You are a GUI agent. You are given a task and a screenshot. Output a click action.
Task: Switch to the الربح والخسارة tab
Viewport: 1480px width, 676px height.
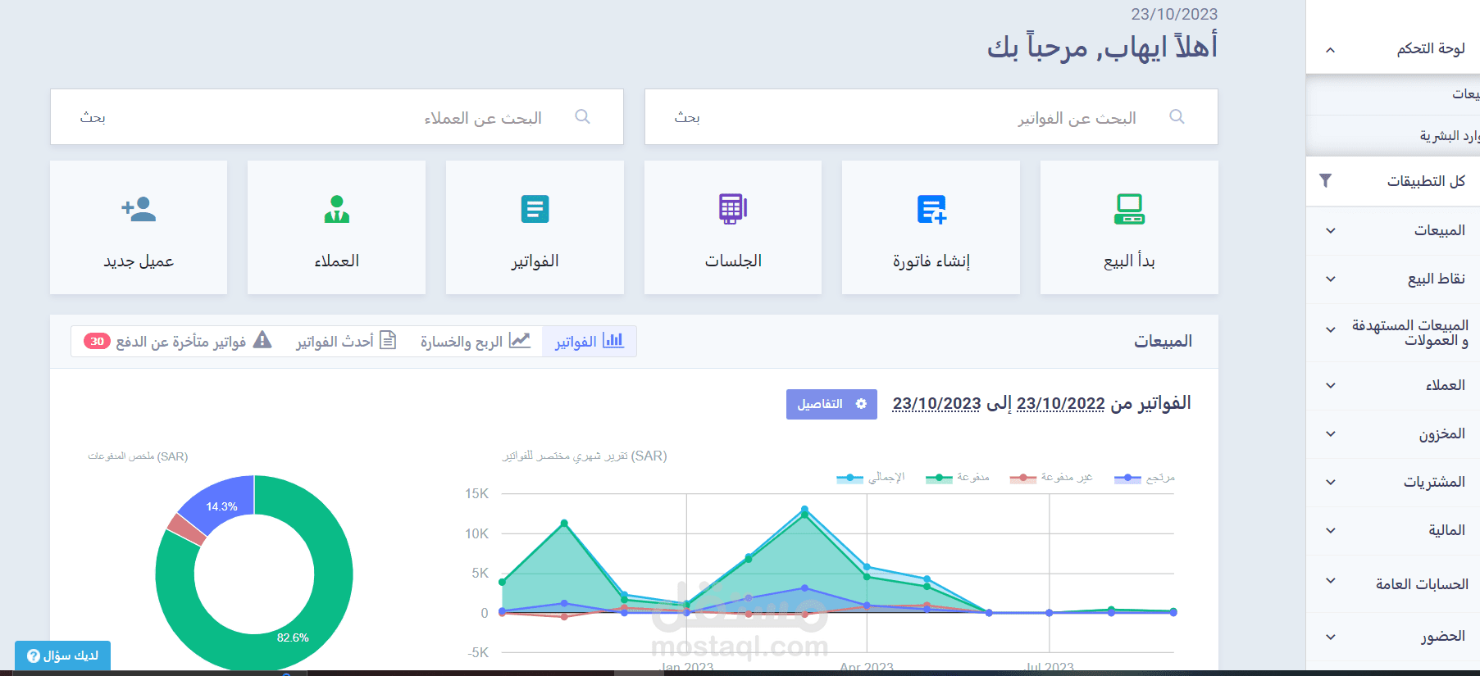pos(476,341)
